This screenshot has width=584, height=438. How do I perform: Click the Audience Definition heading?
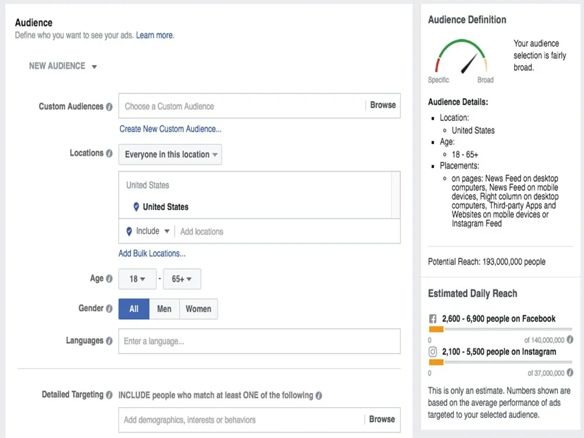(467, 20)
